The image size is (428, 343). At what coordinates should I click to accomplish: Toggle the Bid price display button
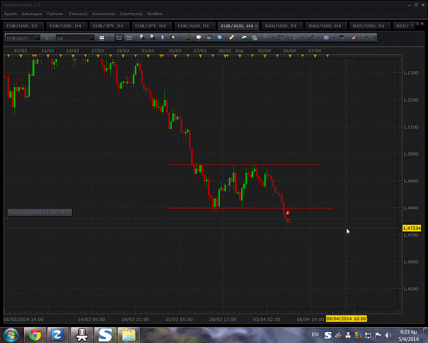click(119, 38)
